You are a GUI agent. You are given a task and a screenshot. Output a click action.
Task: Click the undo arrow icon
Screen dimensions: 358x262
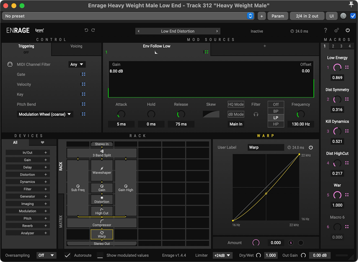pos(86,30)
